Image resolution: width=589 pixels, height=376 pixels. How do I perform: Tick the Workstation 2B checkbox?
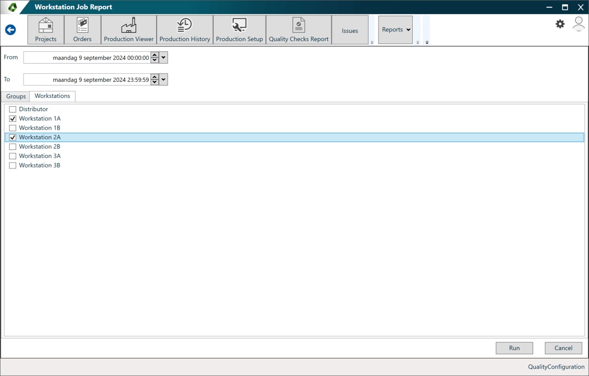13,147
